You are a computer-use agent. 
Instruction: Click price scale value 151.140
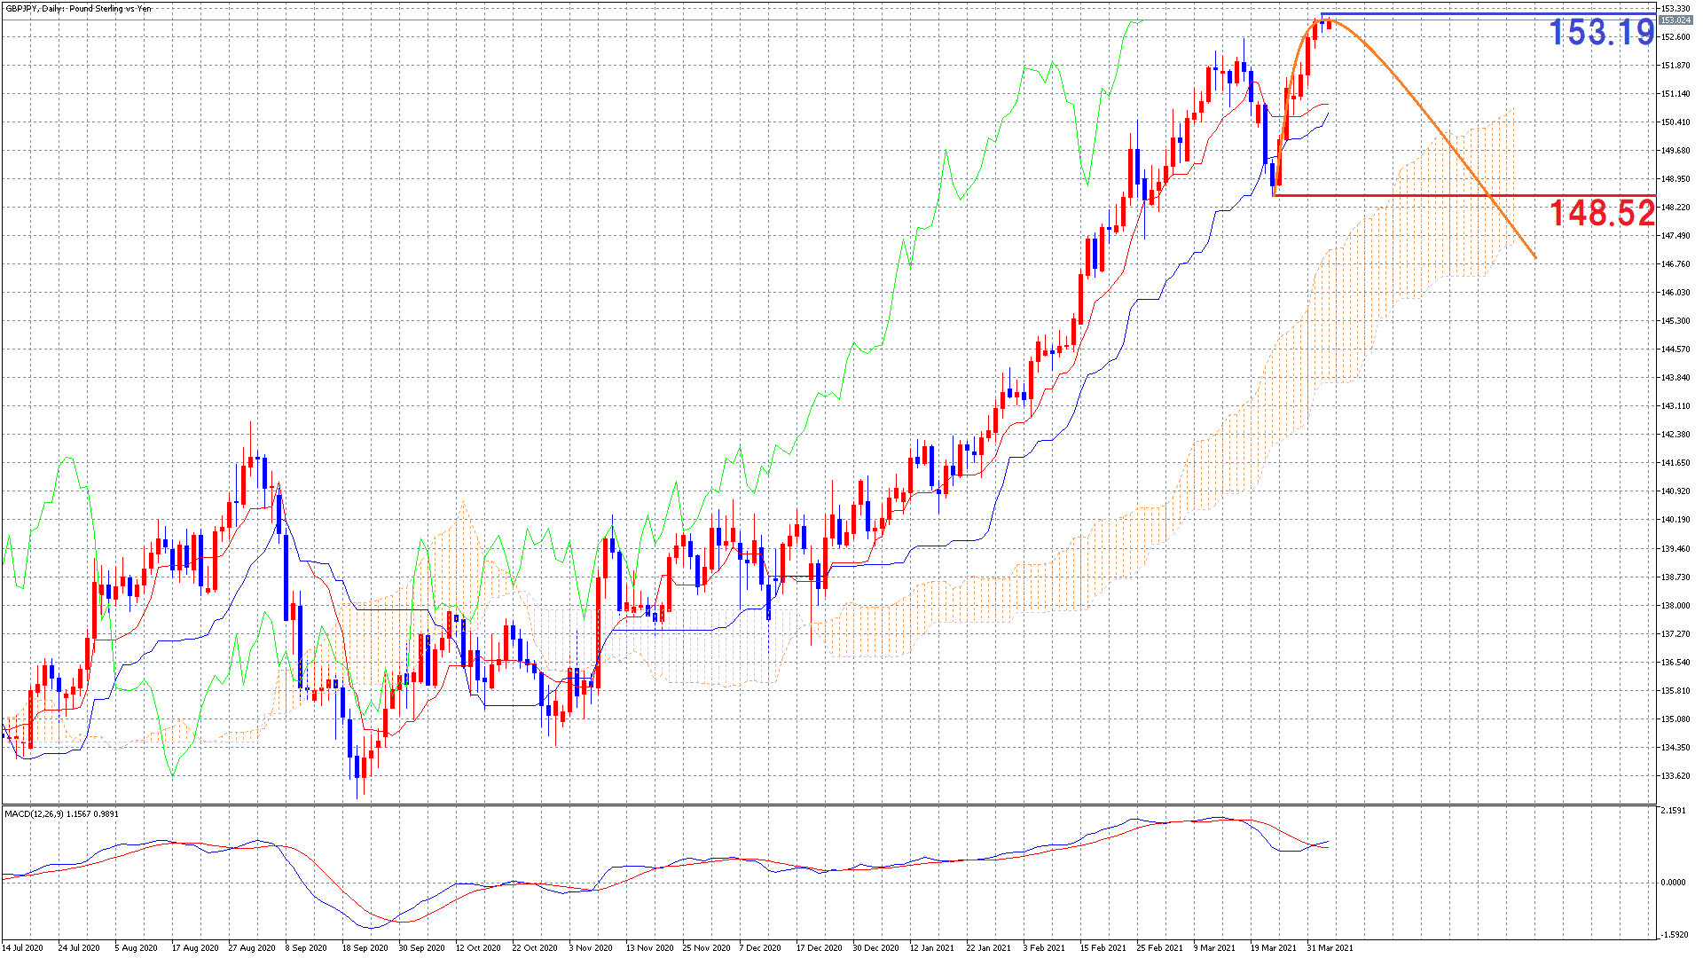1676,94
